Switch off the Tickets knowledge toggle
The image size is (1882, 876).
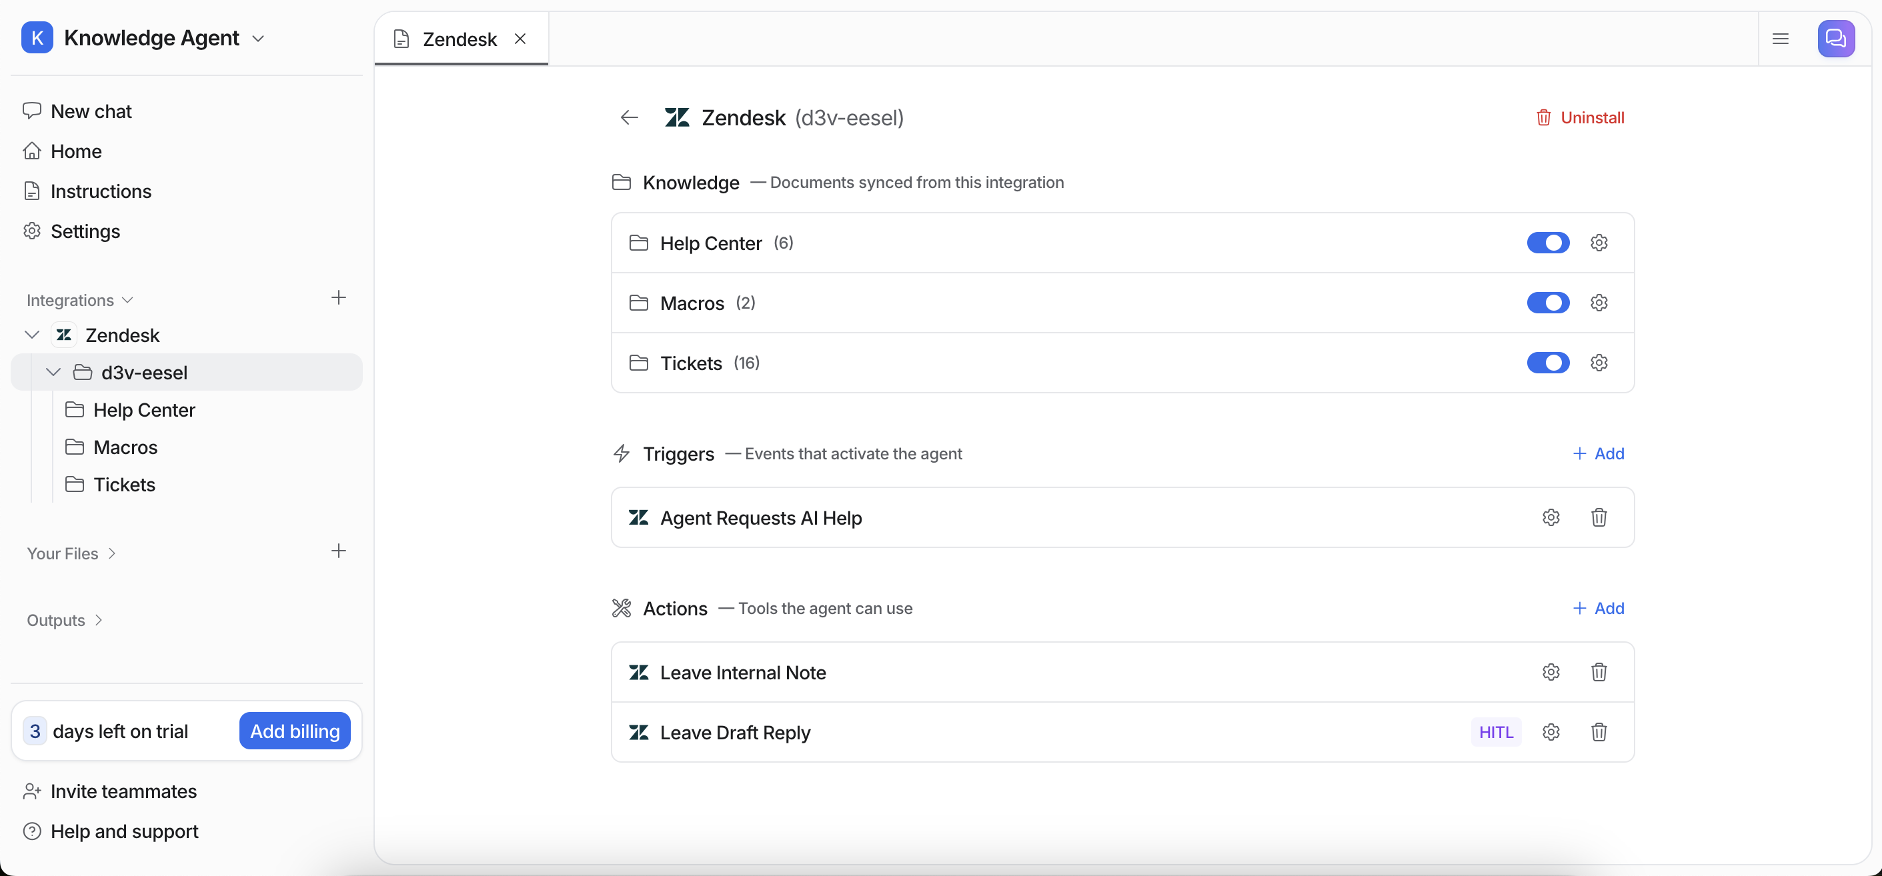[1547, 363]
